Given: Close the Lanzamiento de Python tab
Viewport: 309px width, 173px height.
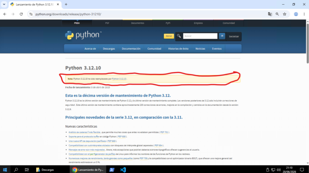Looking at the screenshot, I should (58, 4).
